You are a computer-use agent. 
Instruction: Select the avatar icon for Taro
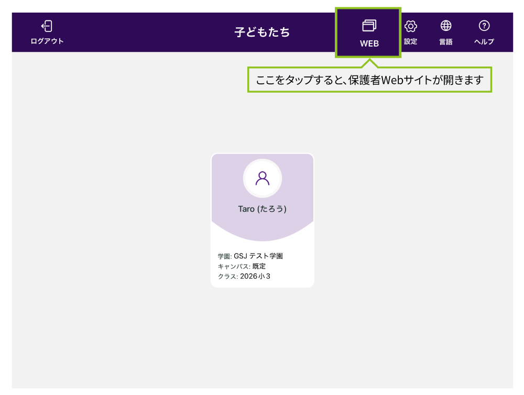tap(263, 179)
